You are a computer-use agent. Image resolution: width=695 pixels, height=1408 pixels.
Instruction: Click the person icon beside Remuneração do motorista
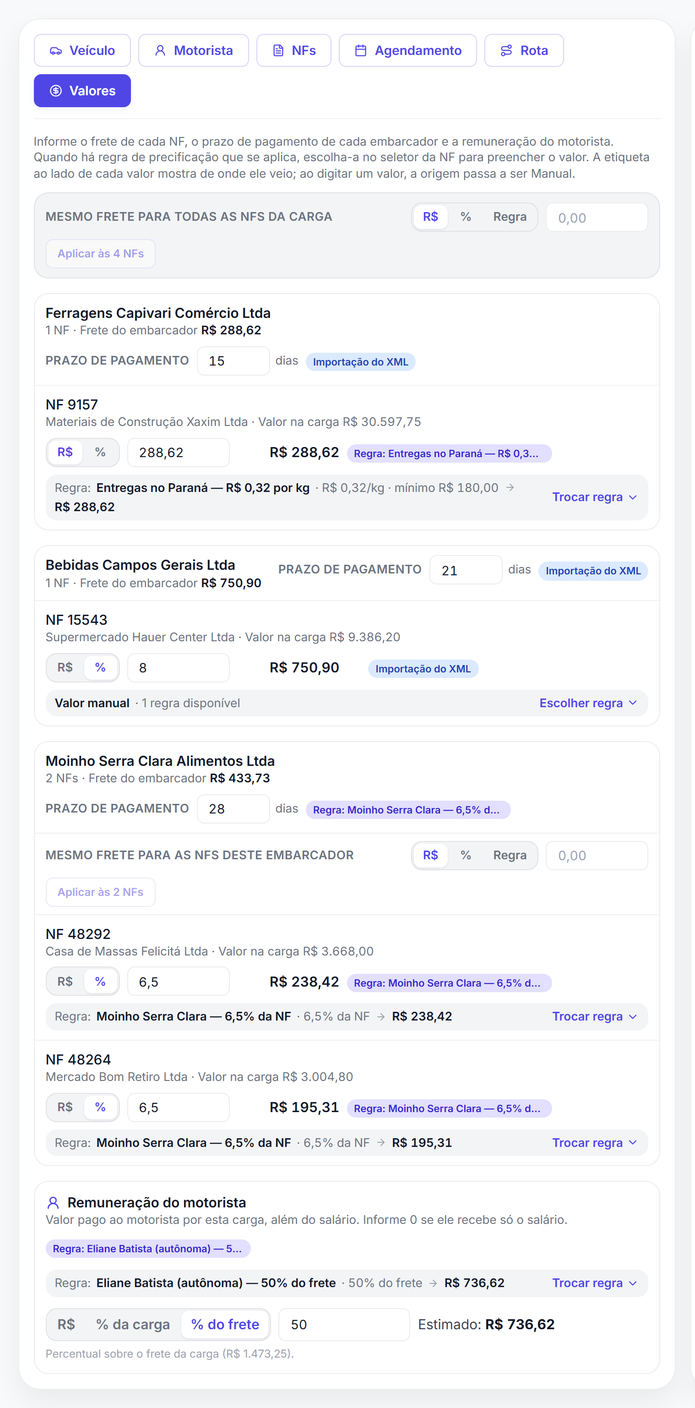tap(53, 1202)
